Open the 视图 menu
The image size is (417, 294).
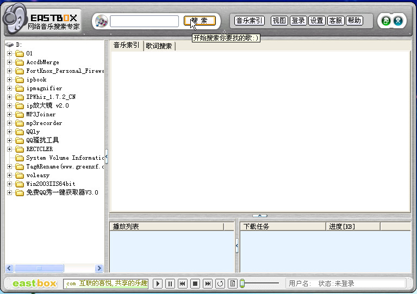(279, 21)
